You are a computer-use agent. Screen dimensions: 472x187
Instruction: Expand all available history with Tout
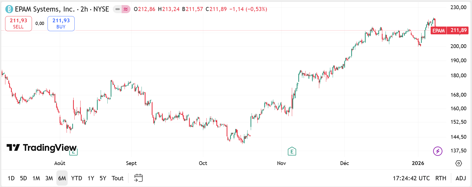[x=117, y=178]
